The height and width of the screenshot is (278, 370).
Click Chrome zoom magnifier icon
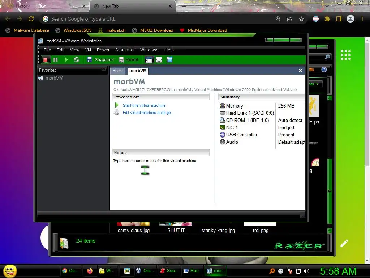[278, 19]
